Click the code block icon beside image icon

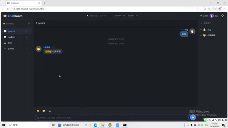(50, 111)
